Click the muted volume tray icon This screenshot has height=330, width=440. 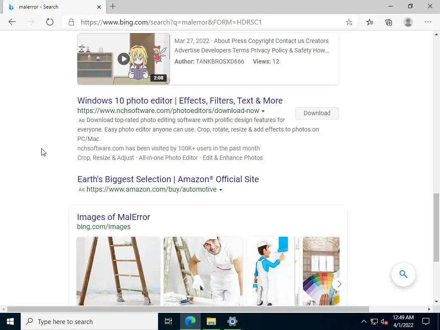(x=384, y=321)
